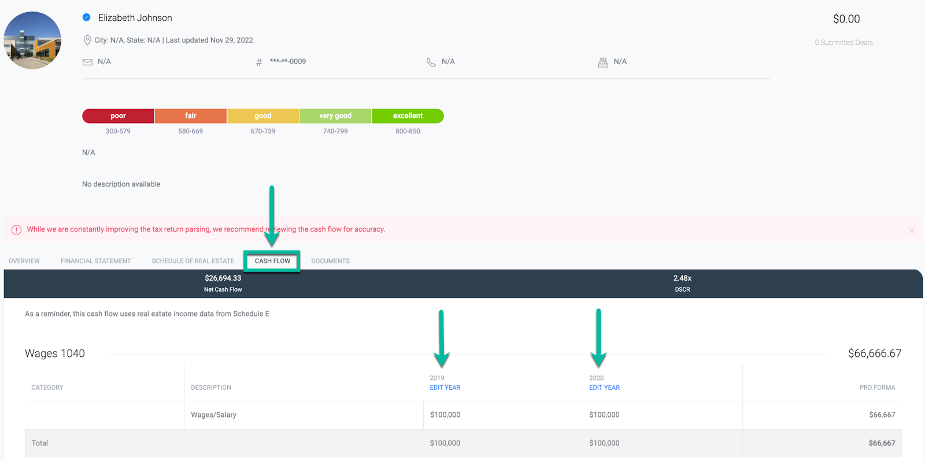Screen dimensions: 925x462
Task: Open the Overview tab
Action: point(24,261)
